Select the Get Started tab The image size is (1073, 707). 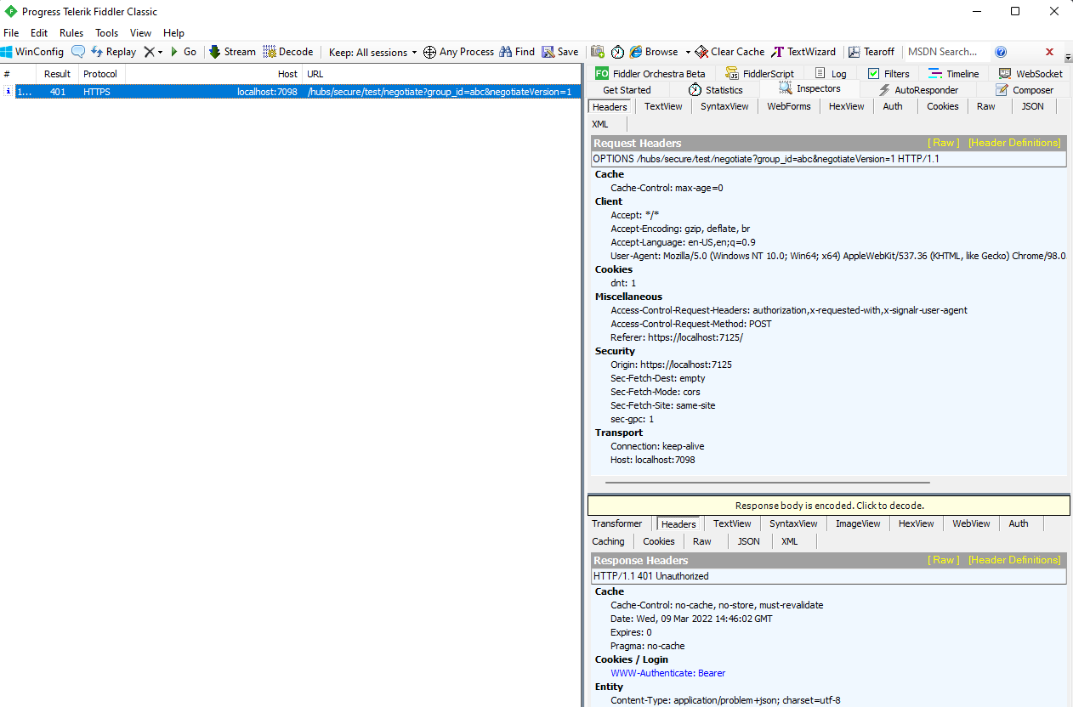[x=627, y=90]
